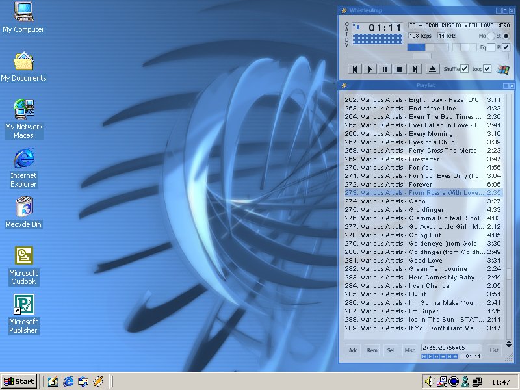Image resolution: width=520 pixels, height=390 pixels.
Task: Open the Start menu
Action: (19, 382)
